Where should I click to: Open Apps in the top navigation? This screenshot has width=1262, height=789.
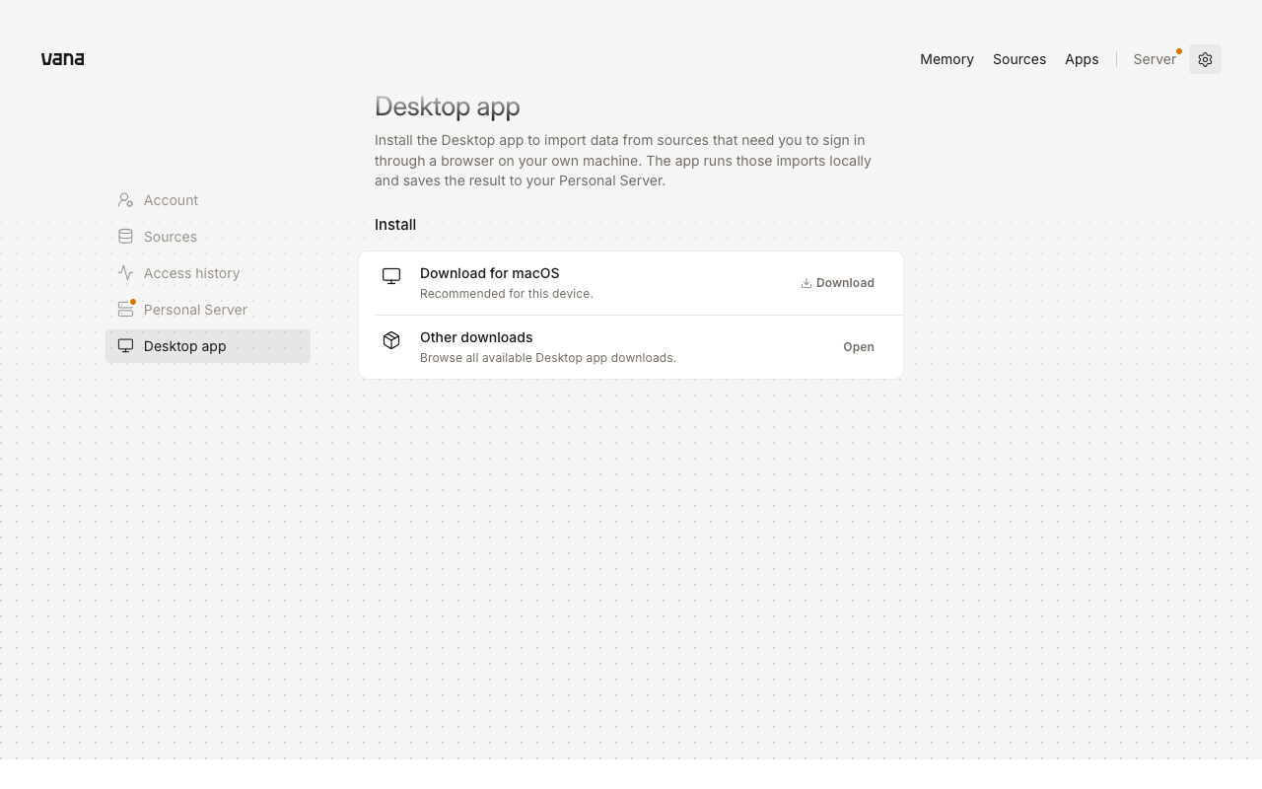pyautogui.click(x=1082, y=59)
